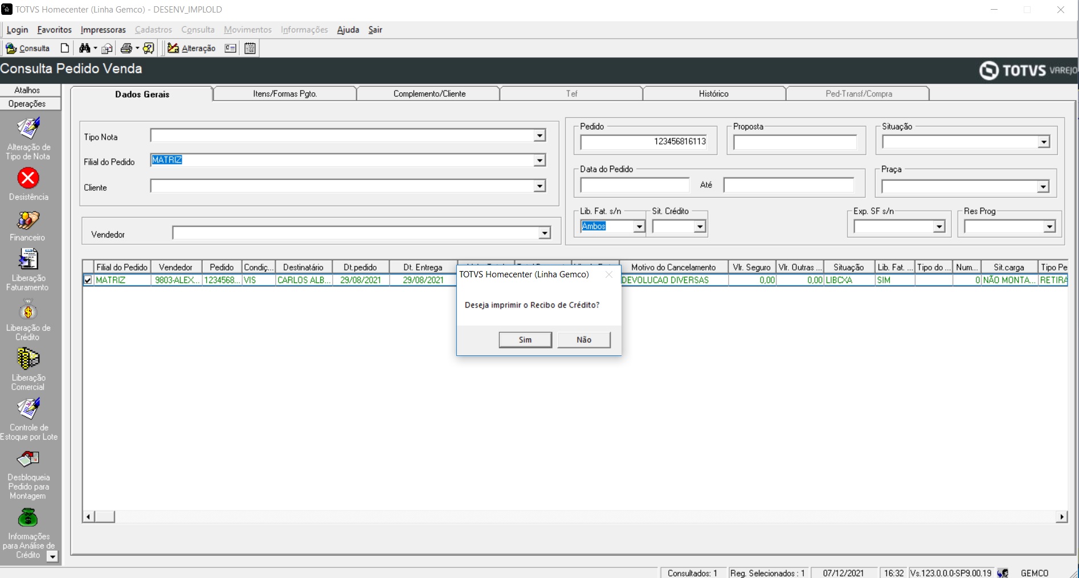The height and width of the screenshot is (578, 1079).
Task: Open Alteração de Tipo de Nota shortcut
Action: click(x=28, y=138)
